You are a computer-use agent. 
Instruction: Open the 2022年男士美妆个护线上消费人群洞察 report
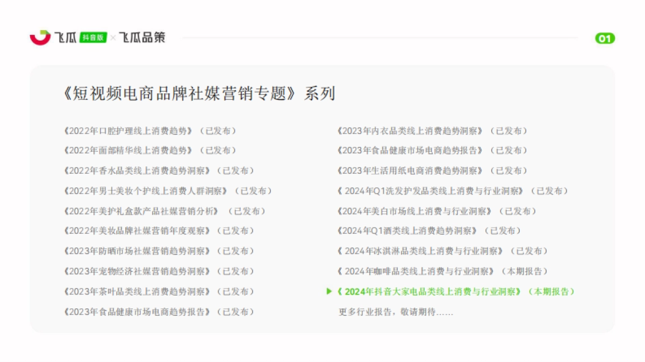[x=145, y=191]
